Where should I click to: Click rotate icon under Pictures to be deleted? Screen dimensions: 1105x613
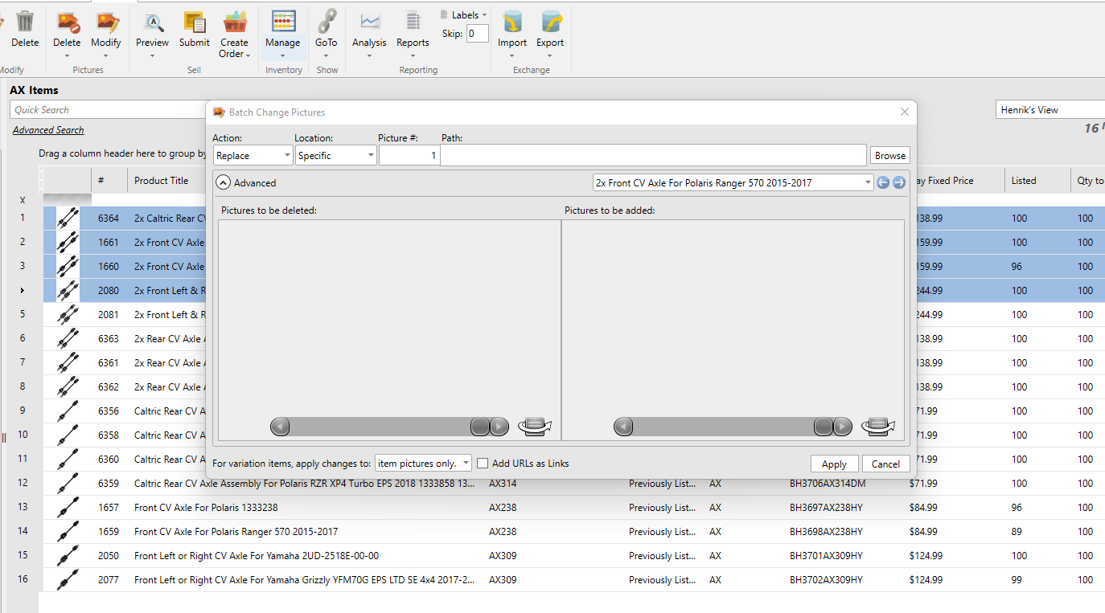pyautogui.click(x=535, y=426)
